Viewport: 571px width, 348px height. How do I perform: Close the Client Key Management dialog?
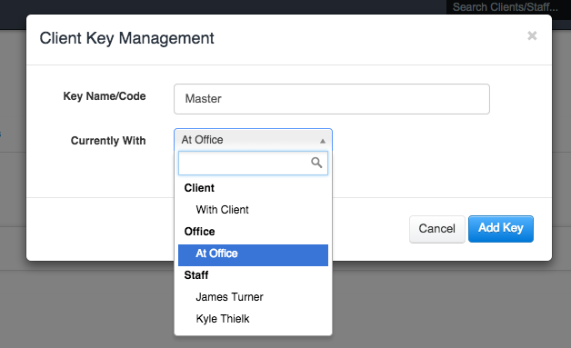coord(532,35)
